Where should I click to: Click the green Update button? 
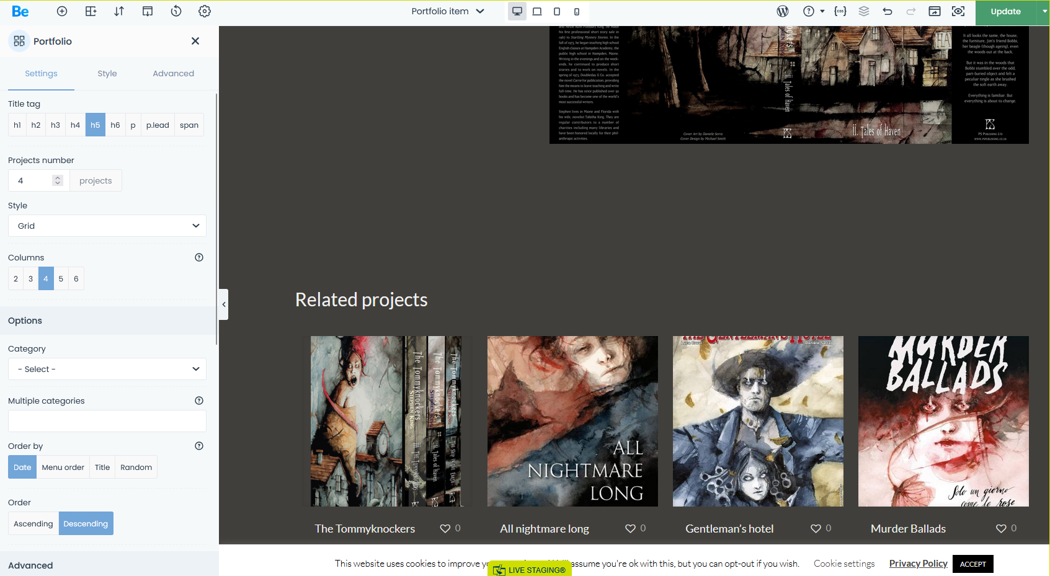(1005, 12)
